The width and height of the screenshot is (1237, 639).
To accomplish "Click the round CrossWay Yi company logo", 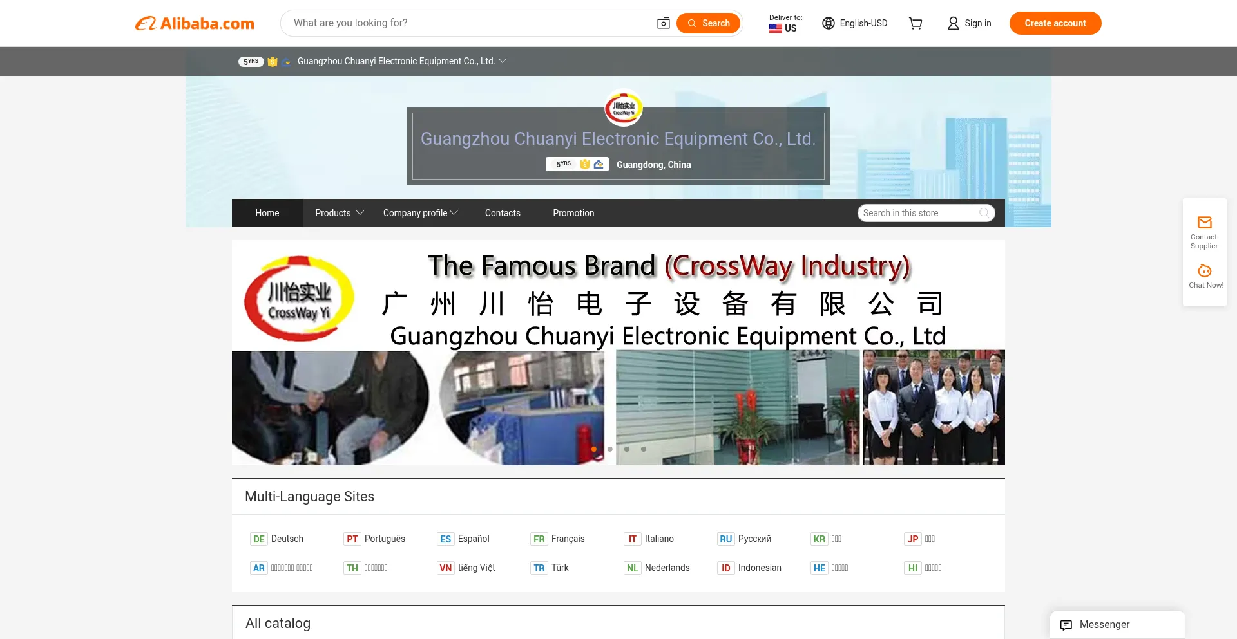I will 623,107.
